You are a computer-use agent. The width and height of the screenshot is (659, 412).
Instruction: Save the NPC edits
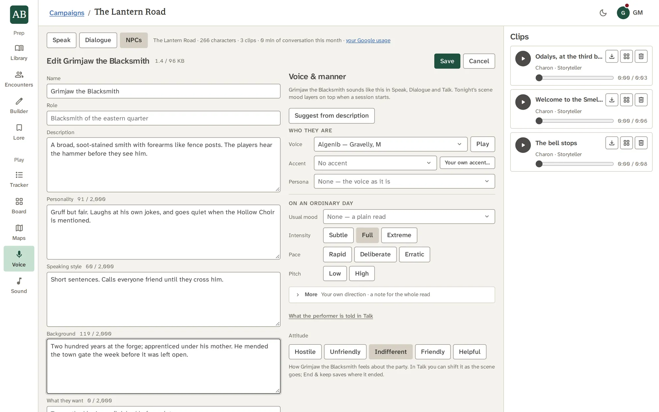coord(447,61)
